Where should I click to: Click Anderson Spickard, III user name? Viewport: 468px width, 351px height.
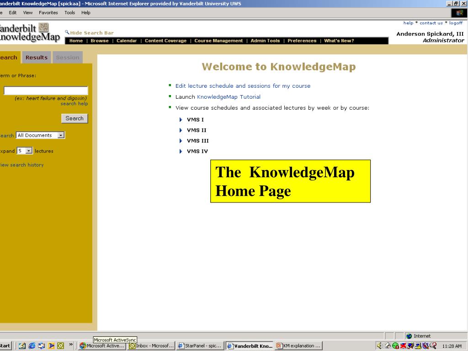[x=430, y=34]
